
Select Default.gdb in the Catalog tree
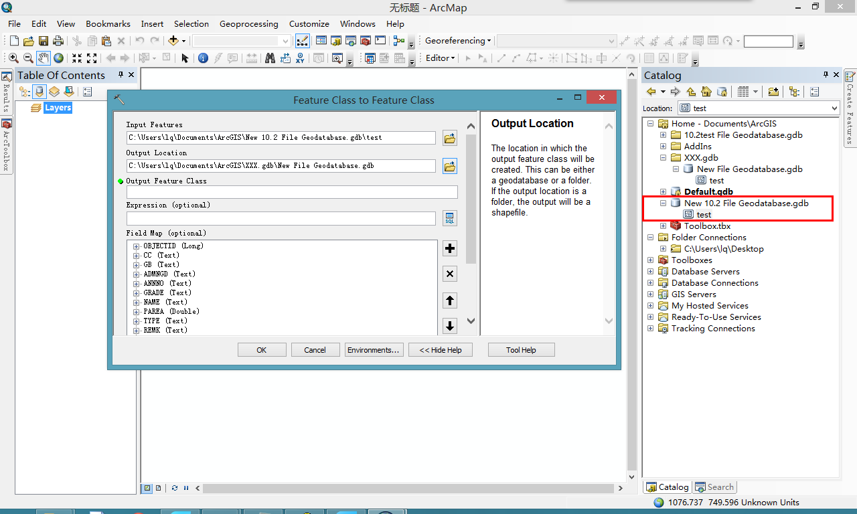click(708, 192)
